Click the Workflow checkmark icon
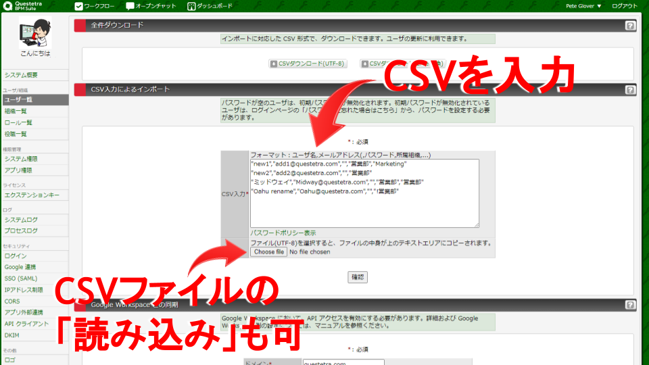 tap(78, 6)
